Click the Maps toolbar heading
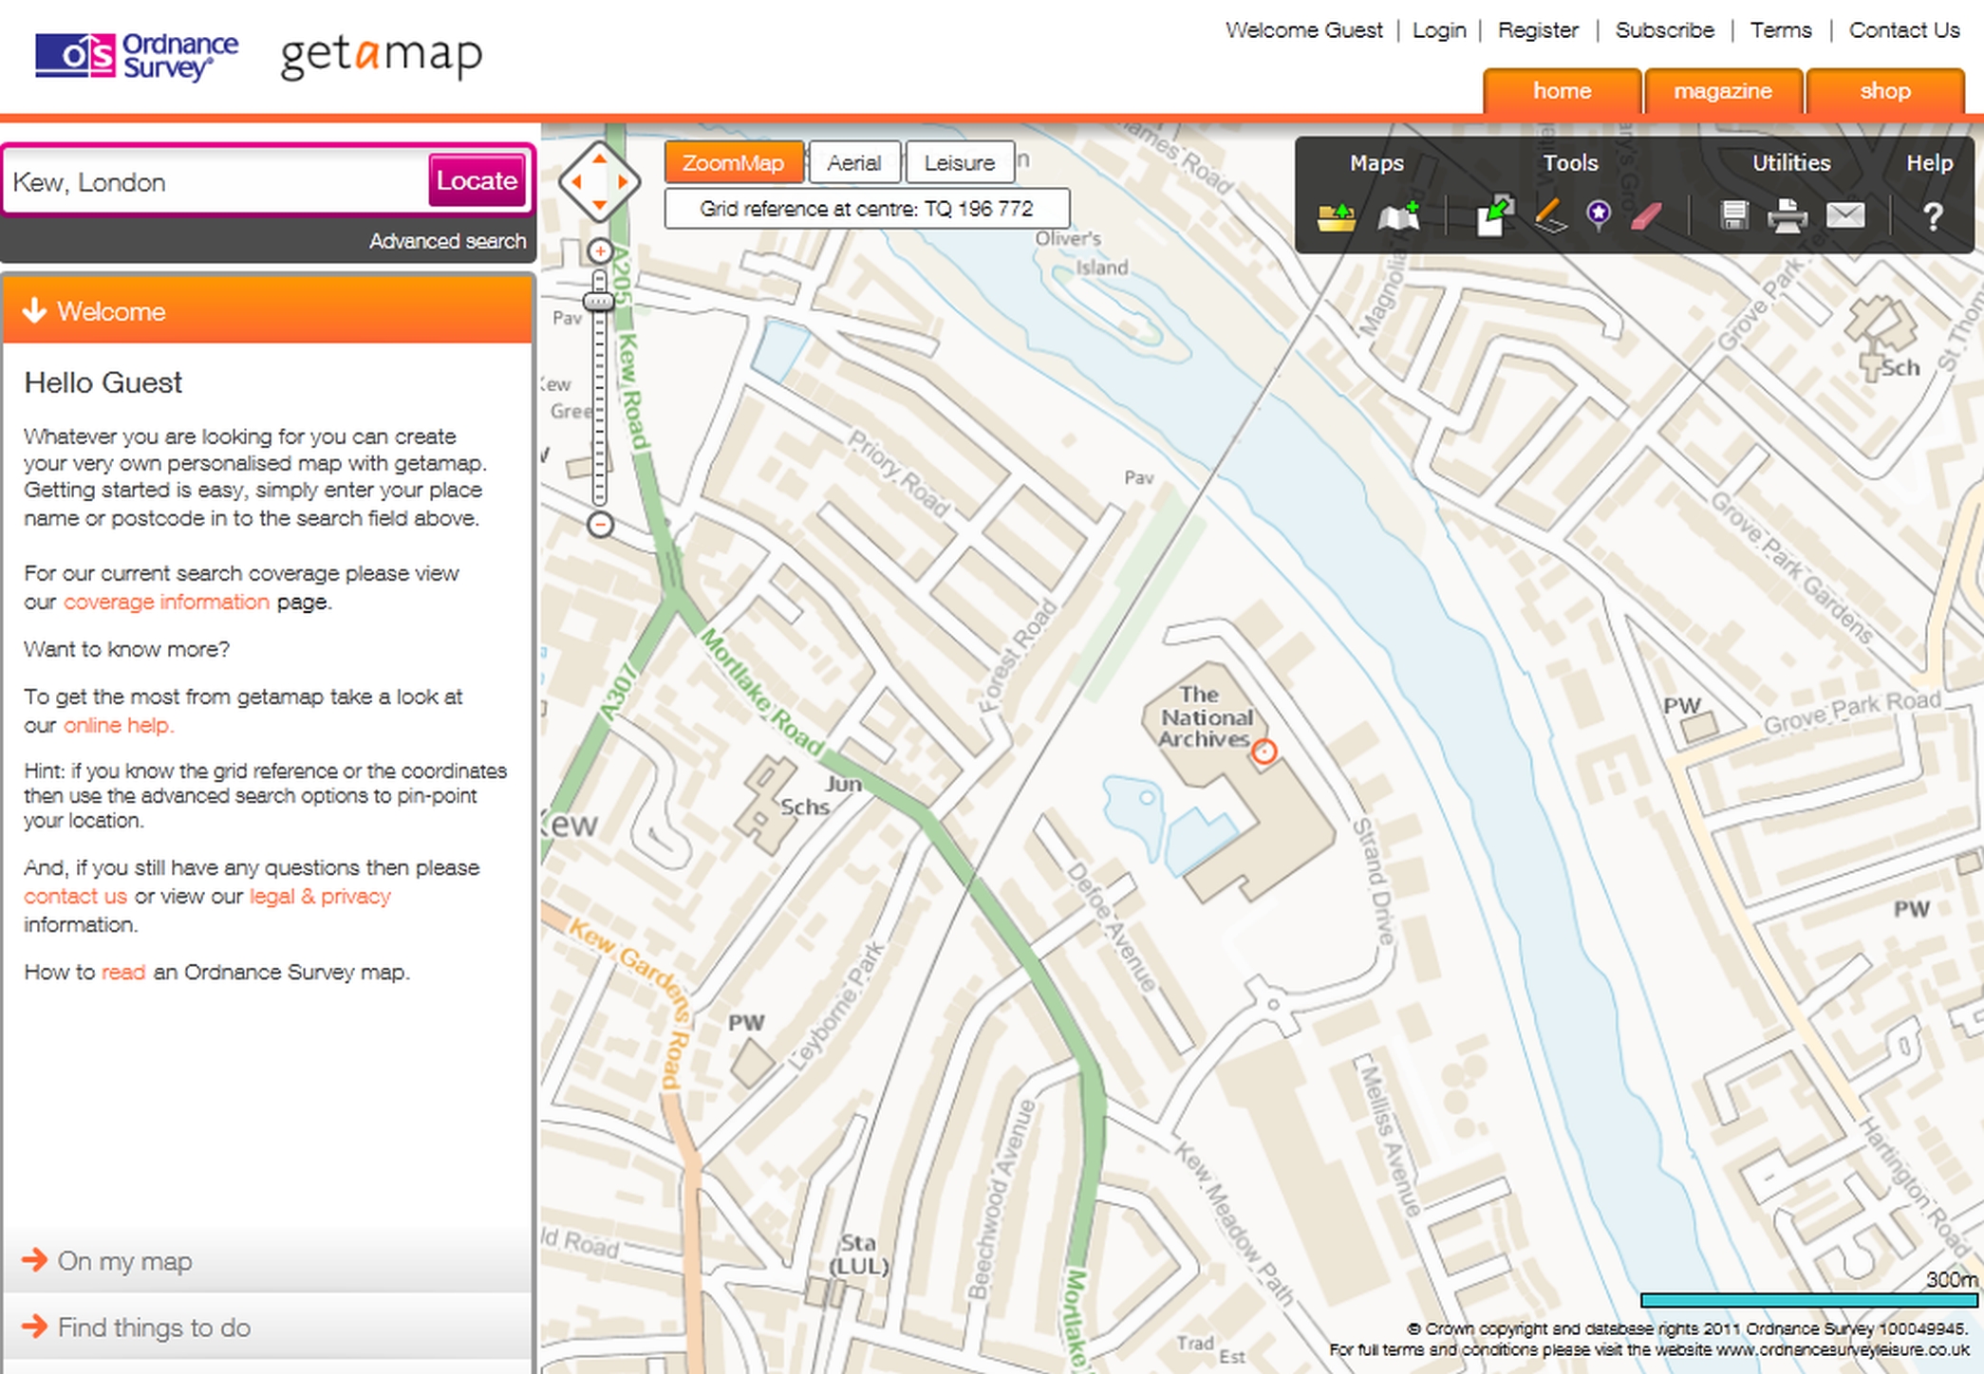 (x=1376, y=163)
